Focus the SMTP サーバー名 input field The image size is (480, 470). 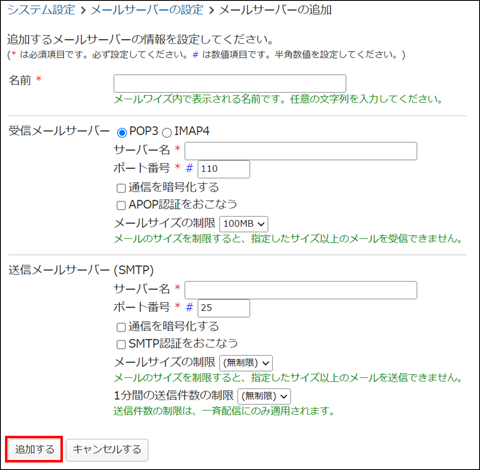pyautogui.click(x=300, y=290)
